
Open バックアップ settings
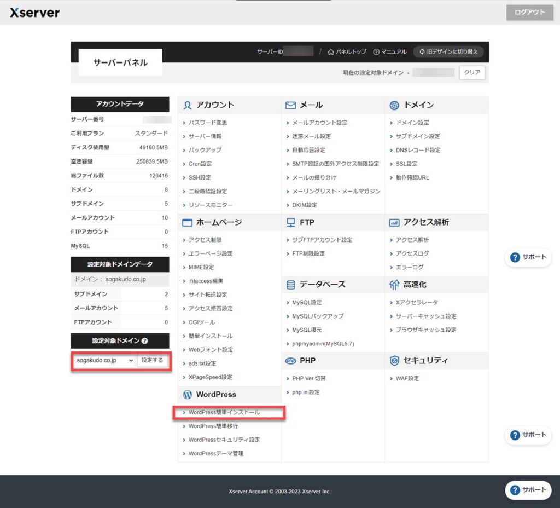click(x=205, y=150)
